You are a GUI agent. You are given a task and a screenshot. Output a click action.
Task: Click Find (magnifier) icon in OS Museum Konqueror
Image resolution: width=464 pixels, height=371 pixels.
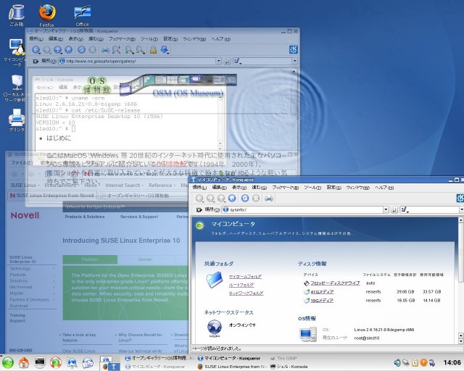116,50
